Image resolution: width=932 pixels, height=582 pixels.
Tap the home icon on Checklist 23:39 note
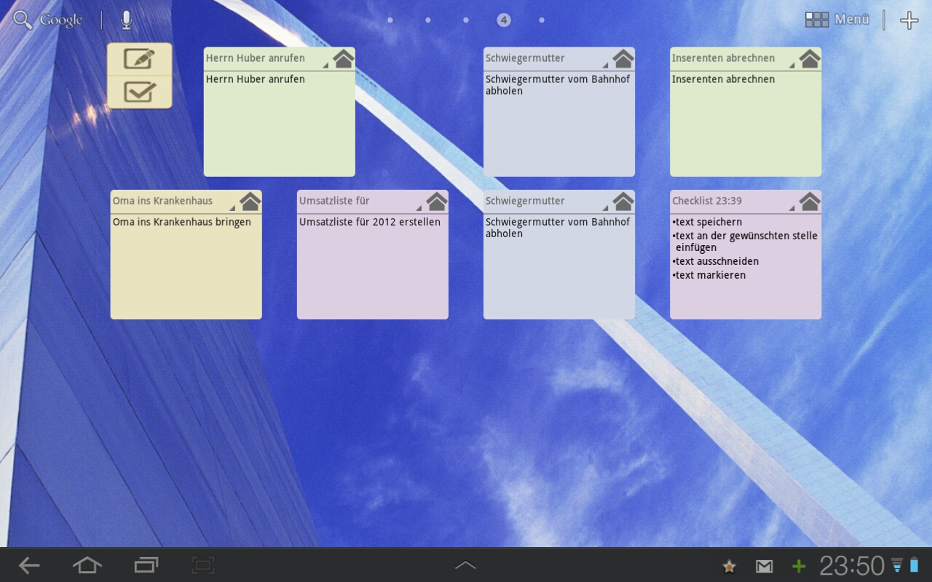click(x=808, y=201)
